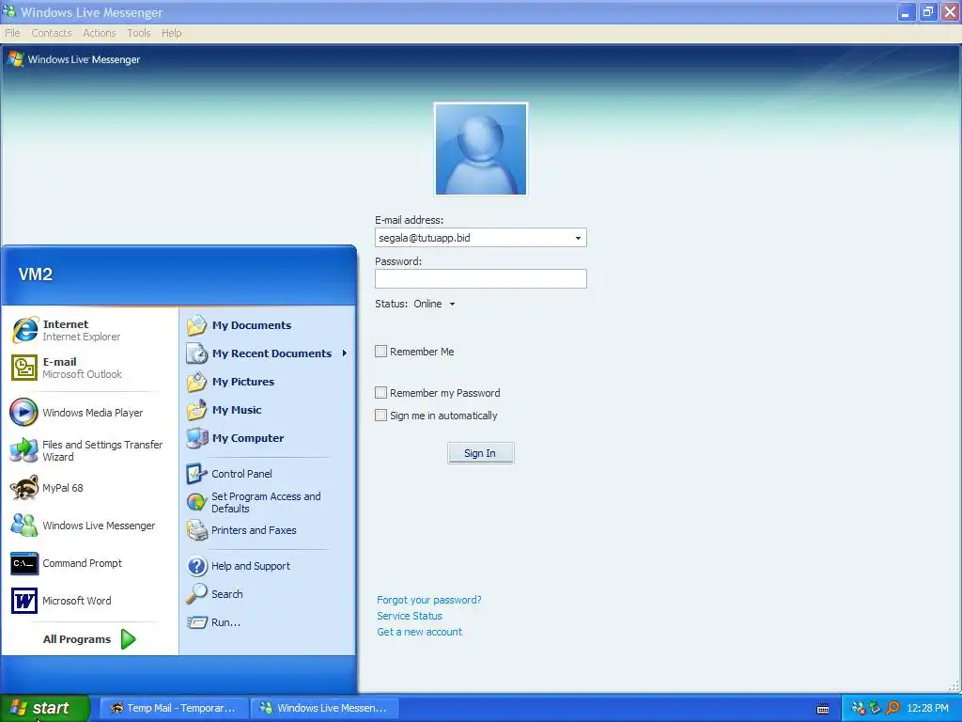The width and height of the screenshot is (962, 722).
Task: Click the Windows Live Messenger logo
Action: 74,59
